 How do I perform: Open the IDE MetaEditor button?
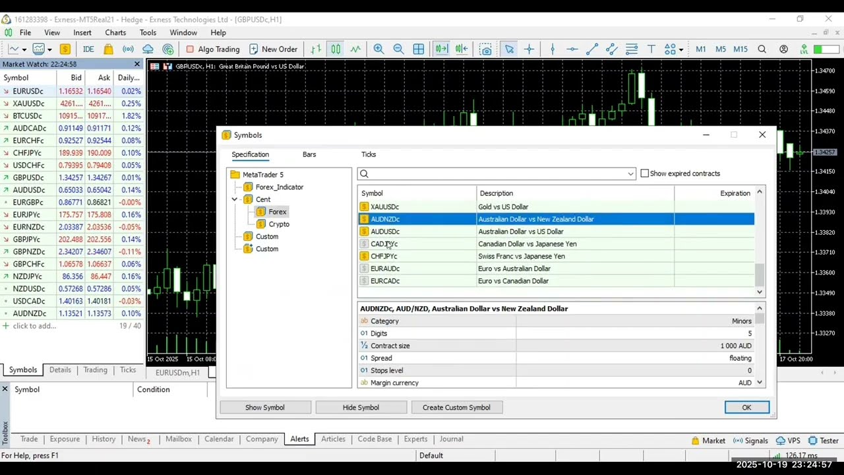pyautogui.click(x=88, y=49)
